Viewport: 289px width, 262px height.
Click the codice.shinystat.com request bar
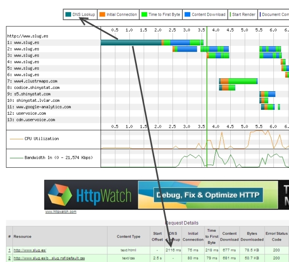click(227, 88)
